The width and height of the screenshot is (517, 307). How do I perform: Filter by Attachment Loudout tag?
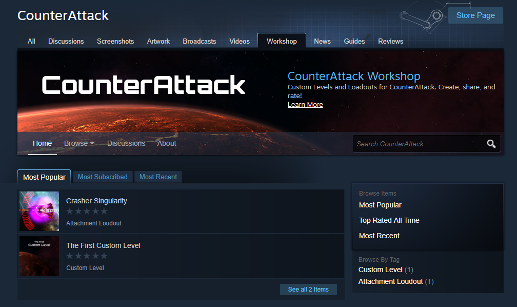click(391, 281)
